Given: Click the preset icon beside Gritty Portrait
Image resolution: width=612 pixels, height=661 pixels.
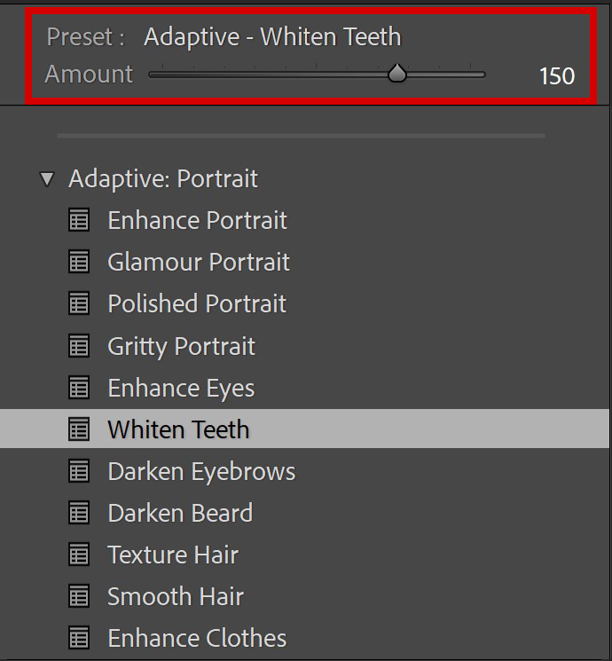Looking at the screenshot, I should click(x=79, y=346).
